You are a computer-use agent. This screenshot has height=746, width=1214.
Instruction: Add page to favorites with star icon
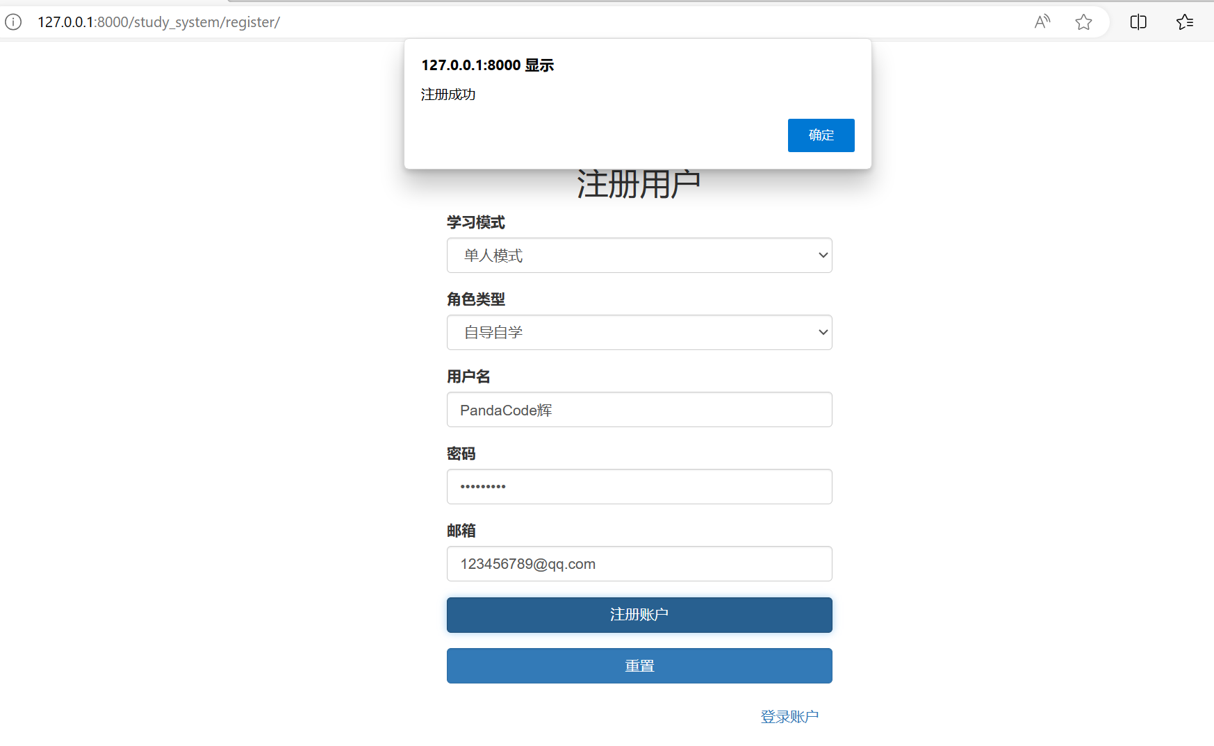coord(1083,22)
